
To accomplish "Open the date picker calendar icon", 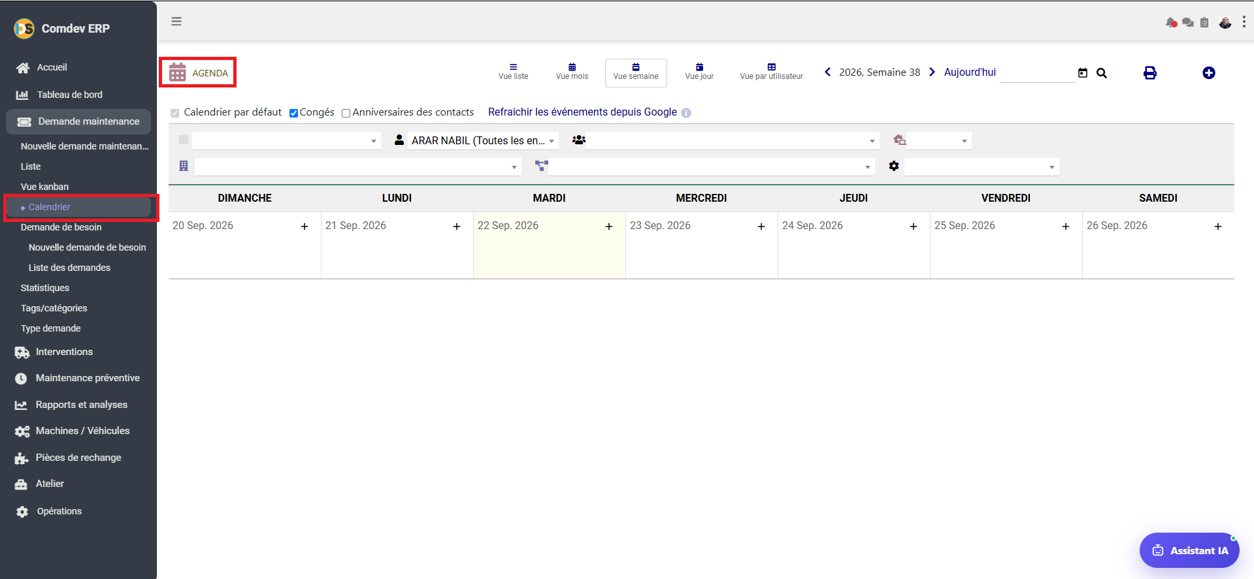I will click(x=1083, y=73).
